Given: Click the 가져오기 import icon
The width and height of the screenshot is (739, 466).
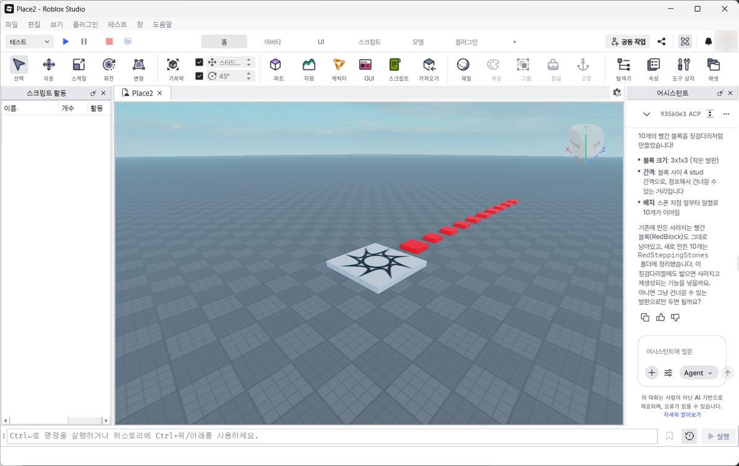Looking at the screenshot, I should (x=429, y=69).
